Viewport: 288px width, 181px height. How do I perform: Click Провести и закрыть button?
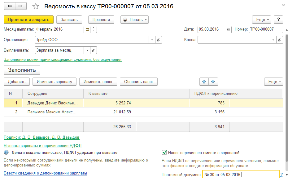(29, 19)
